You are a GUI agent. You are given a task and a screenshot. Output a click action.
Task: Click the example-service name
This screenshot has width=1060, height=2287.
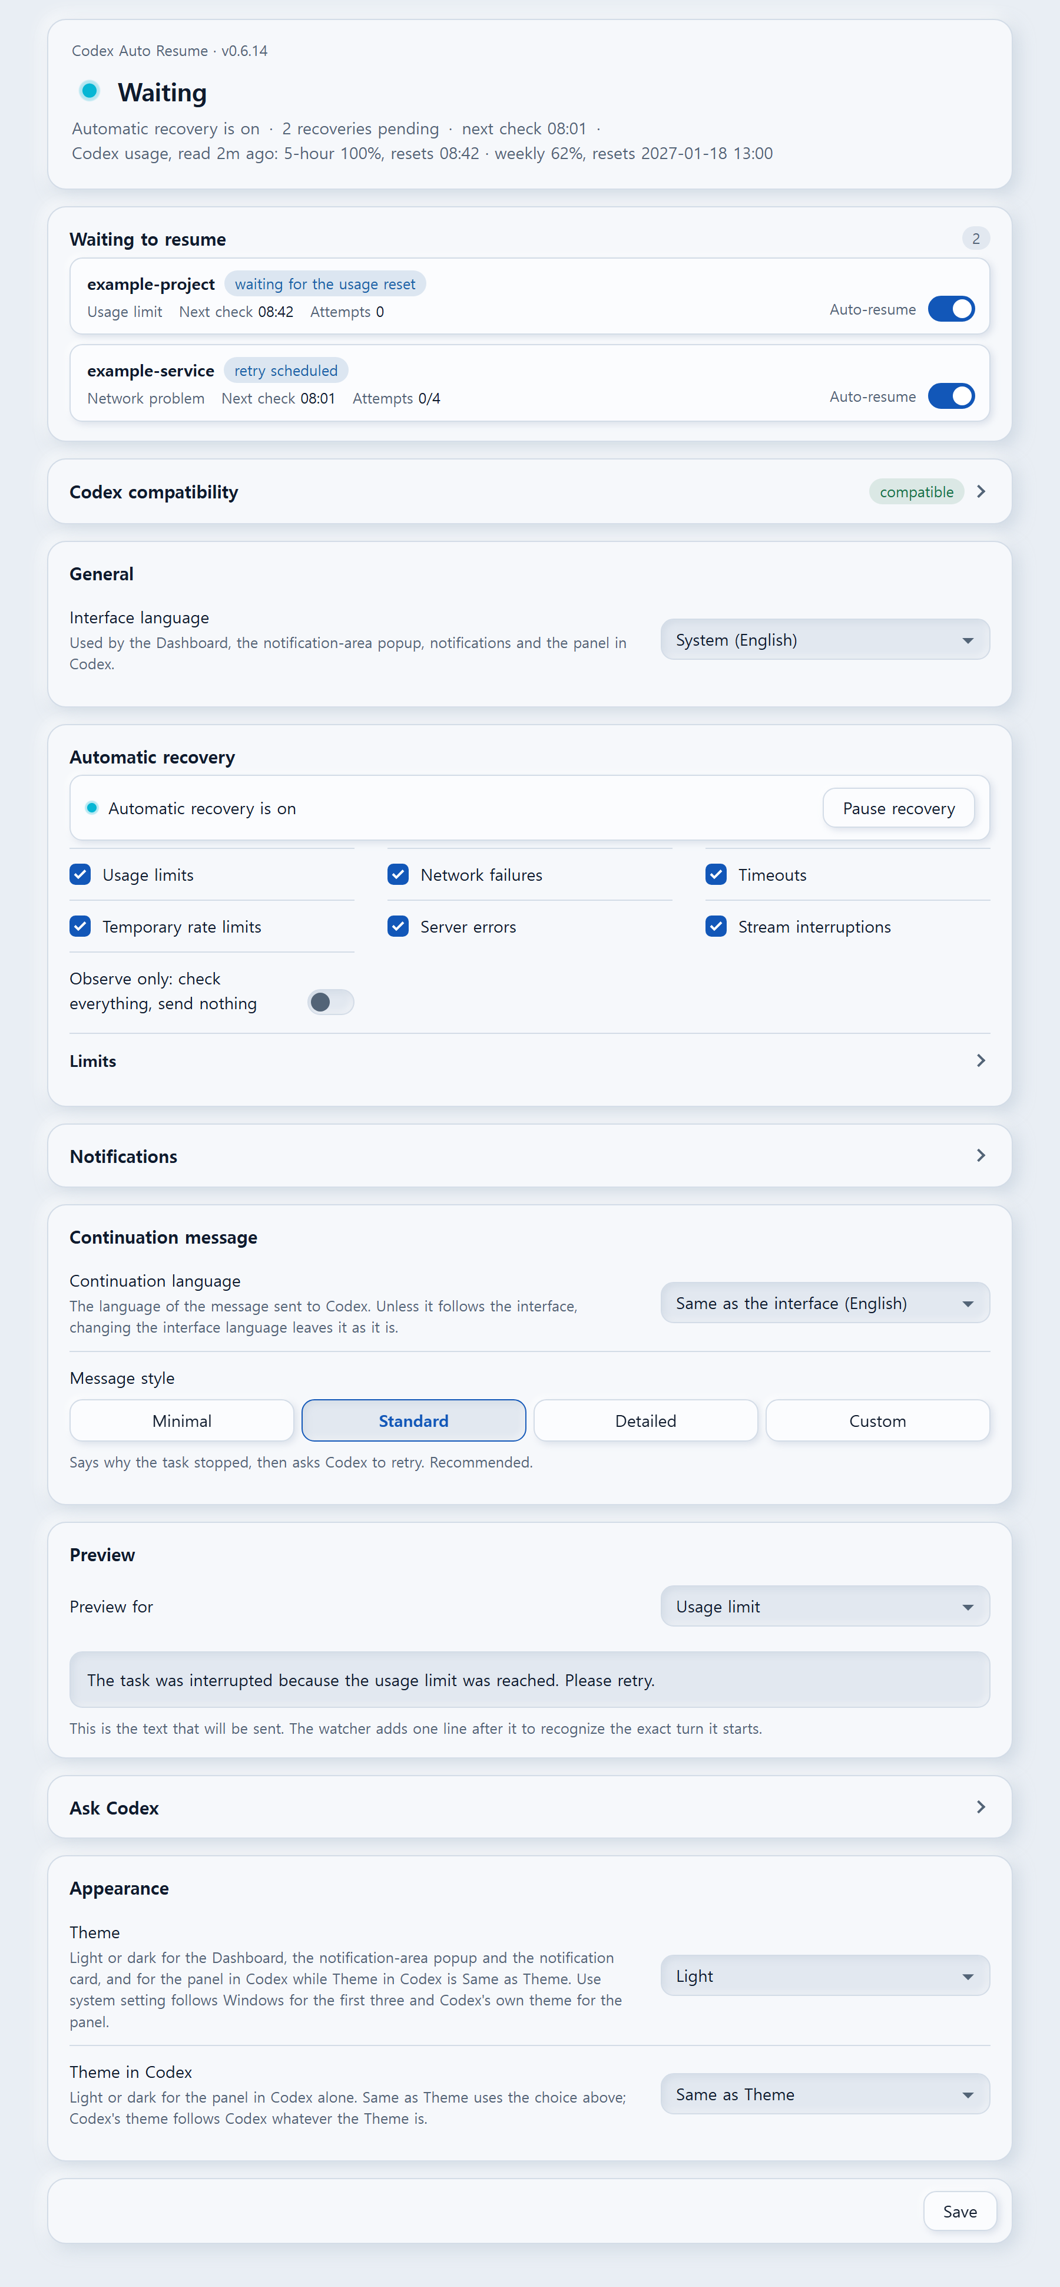pyautogui.click(x=151, y=371)
